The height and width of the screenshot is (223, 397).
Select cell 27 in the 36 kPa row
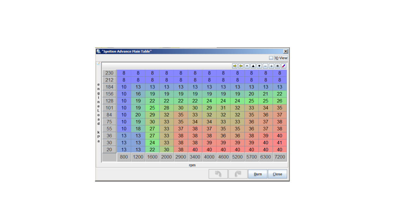[x=152, y=136]
